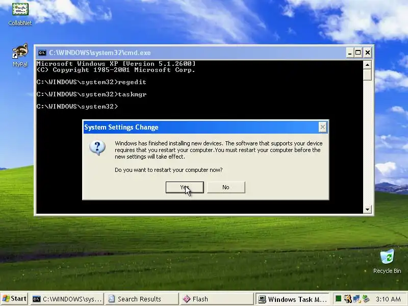
Task: Click the 'regedit' command line text
Action: (x=132, y=82)
